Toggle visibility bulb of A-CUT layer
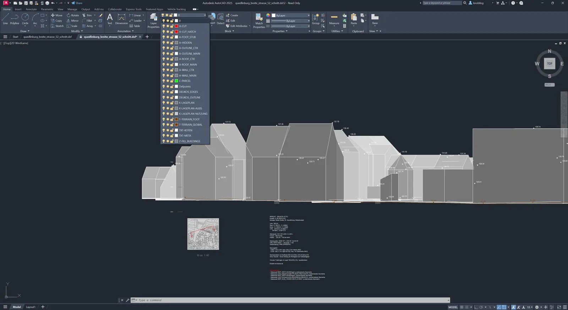 (164, 26)
